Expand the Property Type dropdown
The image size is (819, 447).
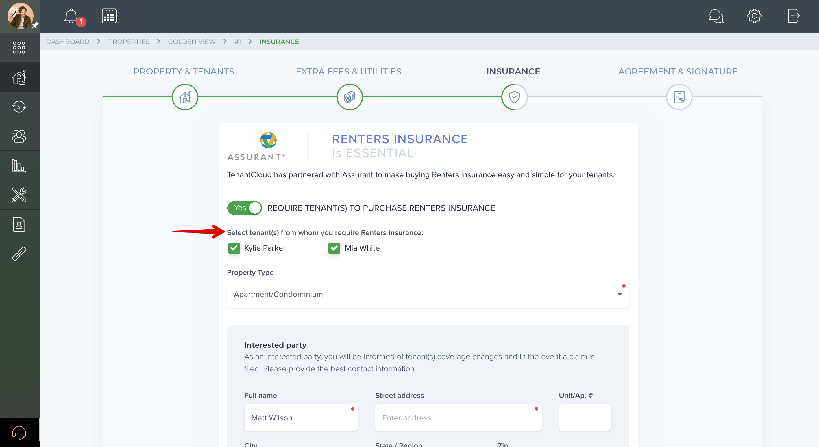click(428, 294)
